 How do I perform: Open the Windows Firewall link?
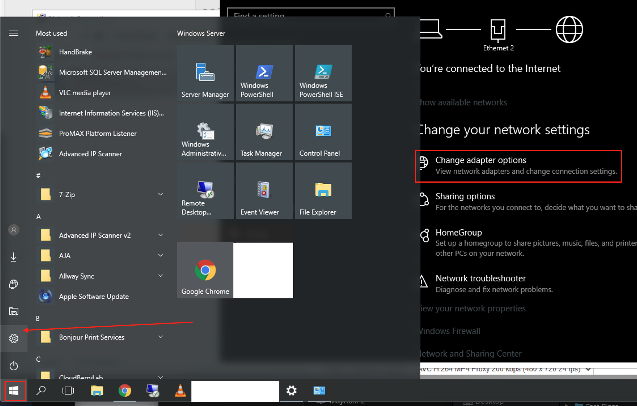[x=450, y=331]
